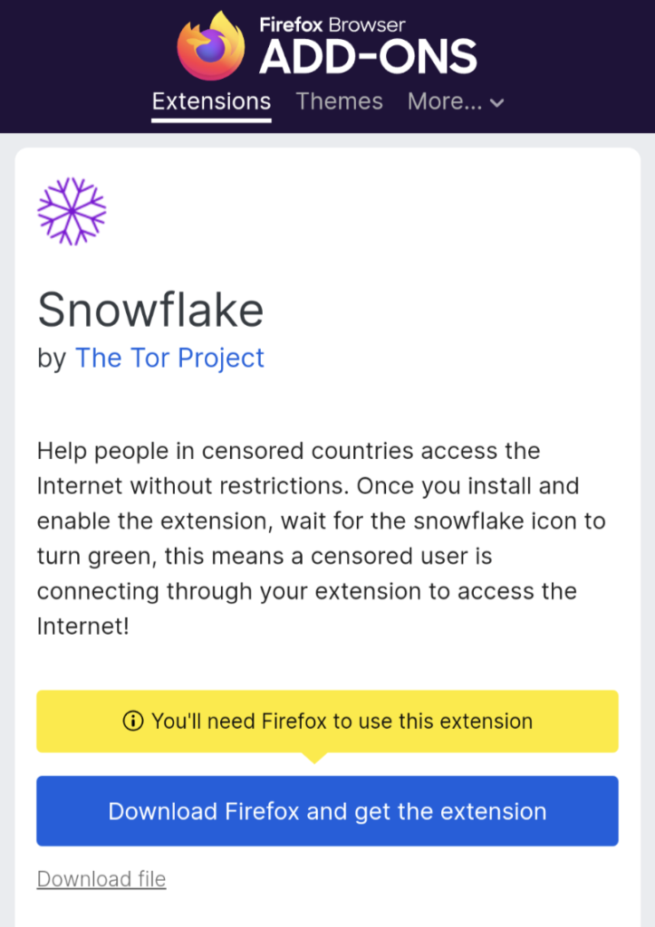
Task: Click the info circle icon in yellow notice
Action: [132, 722]
